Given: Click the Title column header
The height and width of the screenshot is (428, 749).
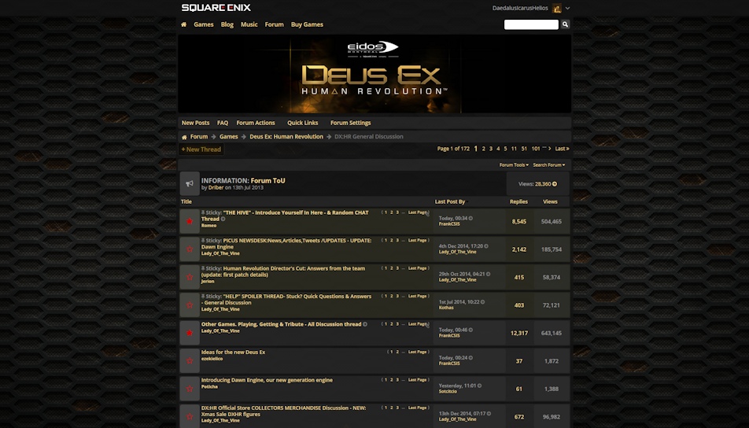Looking at the screenshot, I should tap(186, 201).
